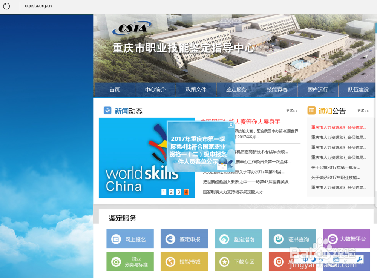Click the 通知公告 section title
The image size is (377, 278).
coord(332,111)
